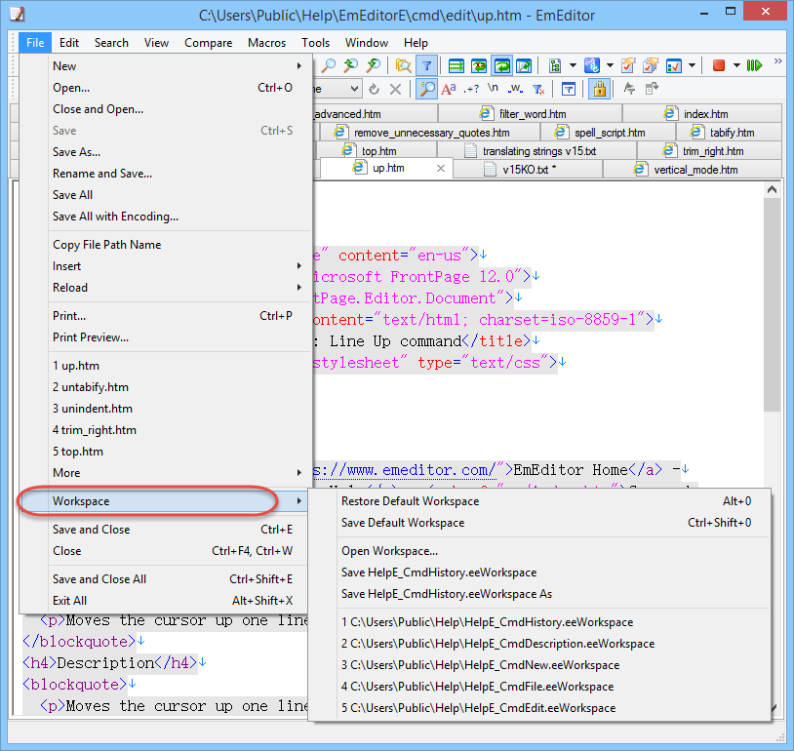
Task: Click the Customize checklist icon
Action: coord(674,65)
